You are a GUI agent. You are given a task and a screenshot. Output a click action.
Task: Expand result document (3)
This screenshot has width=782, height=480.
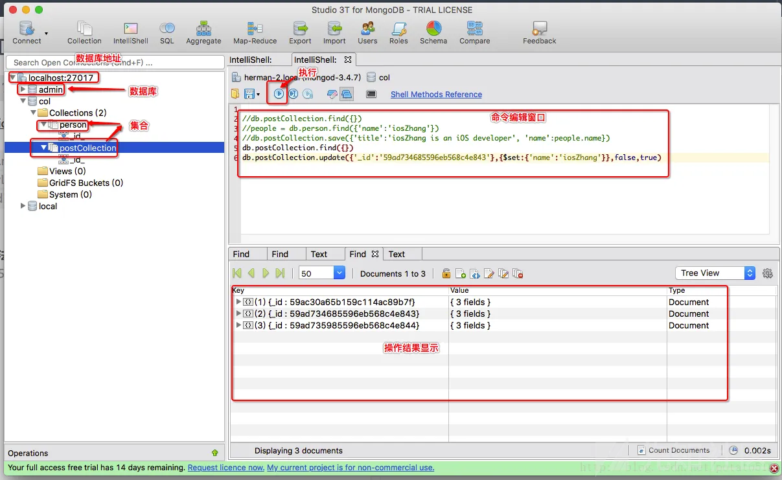pos(238,325)
